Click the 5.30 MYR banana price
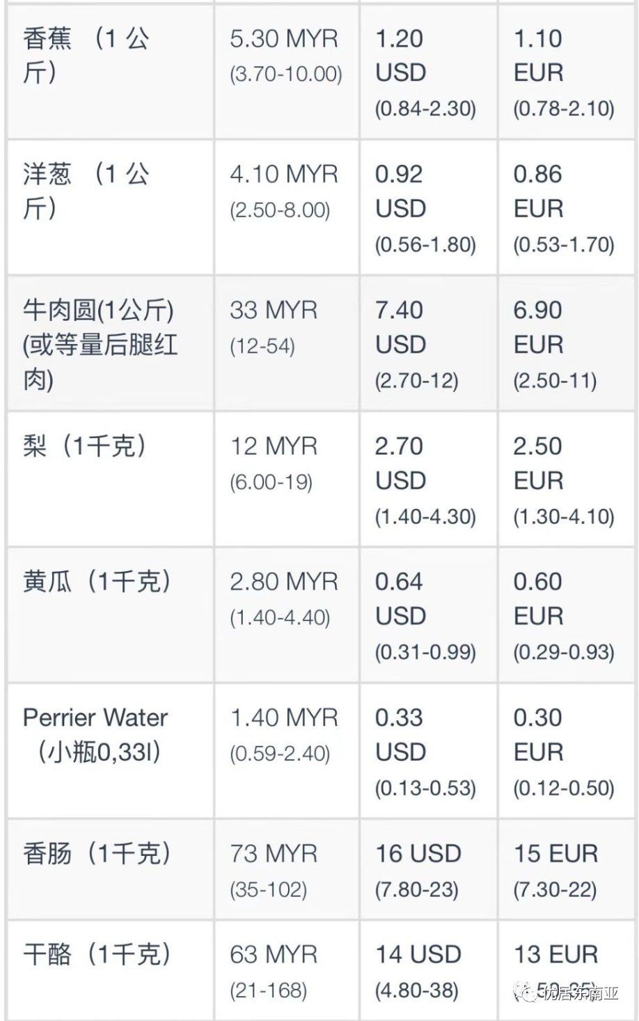The height and width of the screenshot is (1021, 639). pos(284,38)
